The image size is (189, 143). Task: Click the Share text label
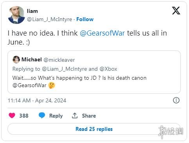click(x=89, y=116)
